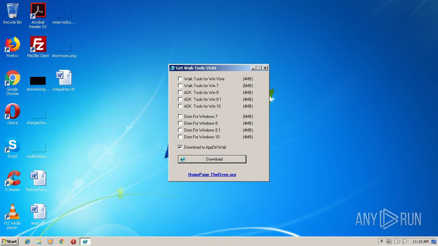Select CCleaner desktop shortcut
This screenshot has width=438, height=246.
12,181
